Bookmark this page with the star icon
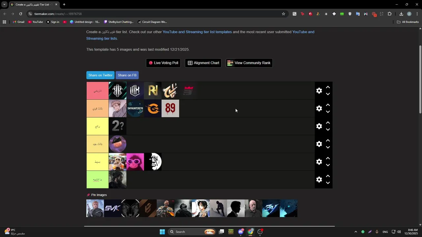Image resolution: width=422 pixels, height=237 pixels. pyautogui.click(x=283, y=14)
